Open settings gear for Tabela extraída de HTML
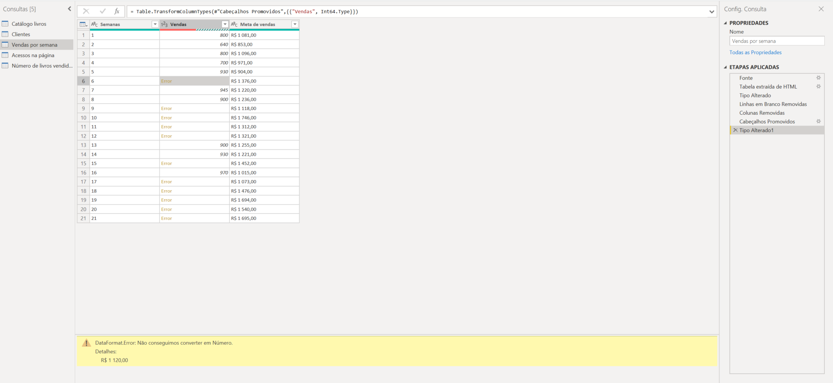 [x=819, y=87]
